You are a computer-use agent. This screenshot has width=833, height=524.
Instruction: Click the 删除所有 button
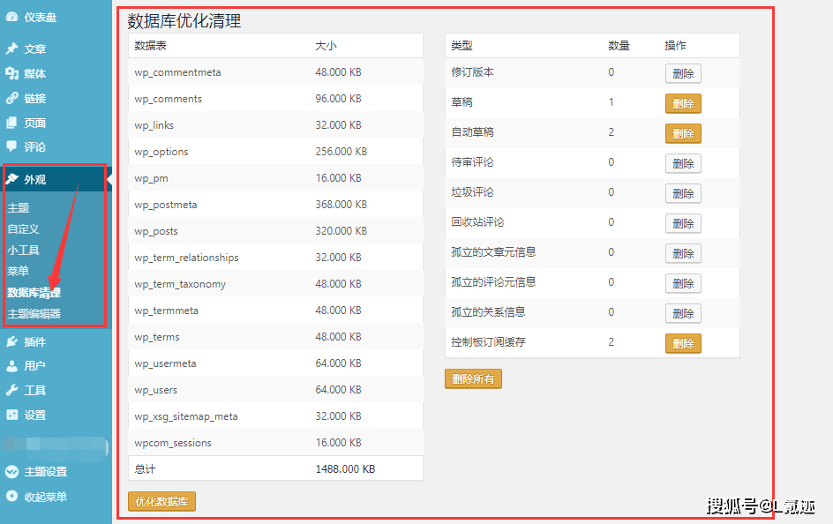[473, 378]
